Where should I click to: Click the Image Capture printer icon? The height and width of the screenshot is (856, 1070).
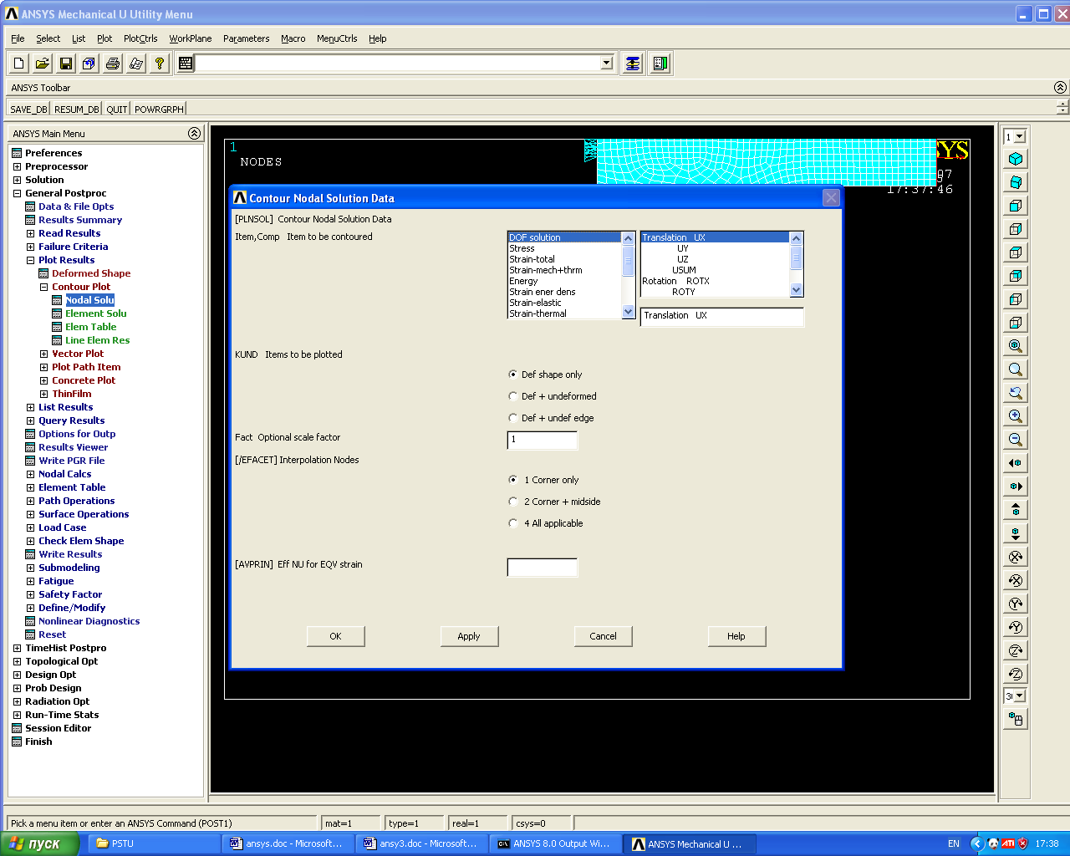pos(113,64)
